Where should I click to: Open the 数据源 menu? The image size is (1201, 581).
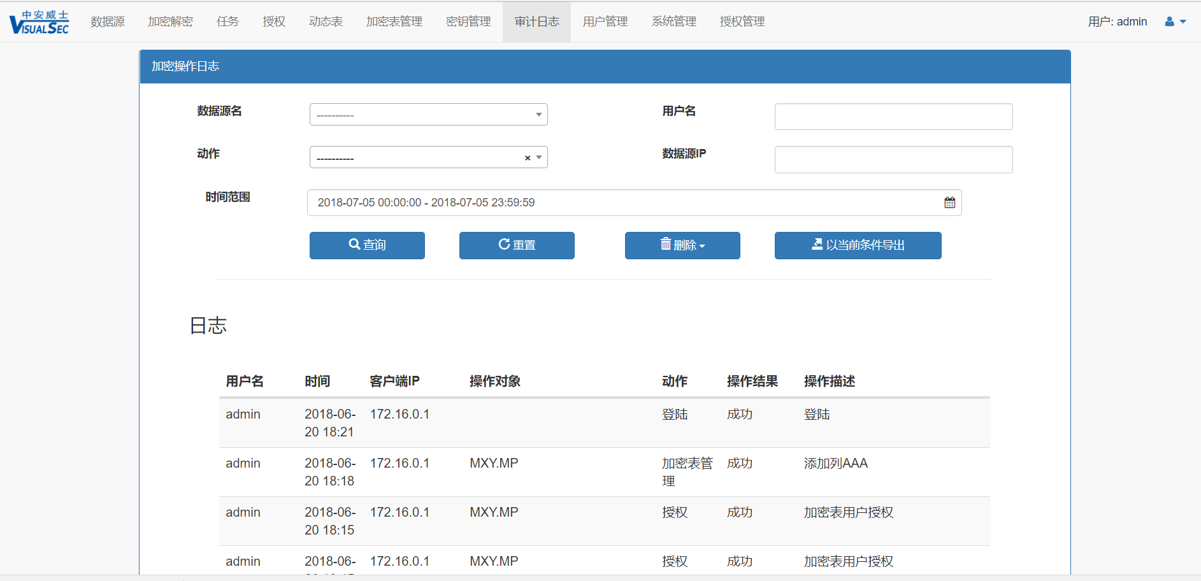click(x=108, y=22)
